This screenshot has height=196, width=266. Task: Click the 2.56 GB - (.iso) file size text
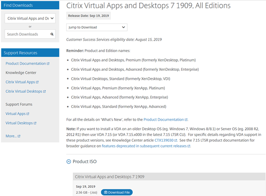(x=87, y=193)
